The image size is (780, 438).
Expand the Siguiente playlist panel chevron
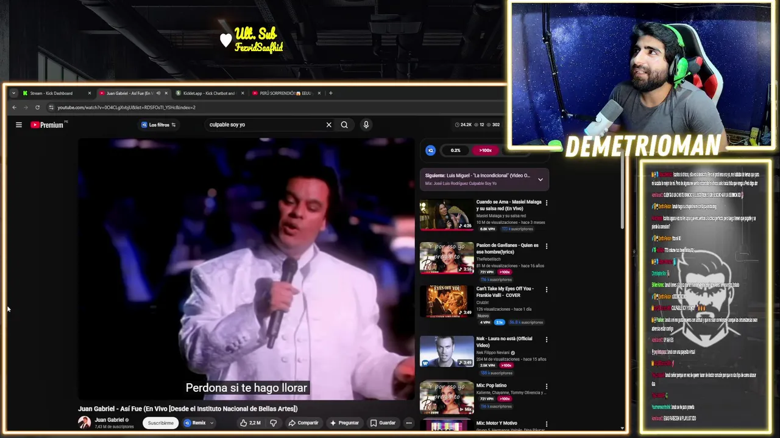click(540, 179)
